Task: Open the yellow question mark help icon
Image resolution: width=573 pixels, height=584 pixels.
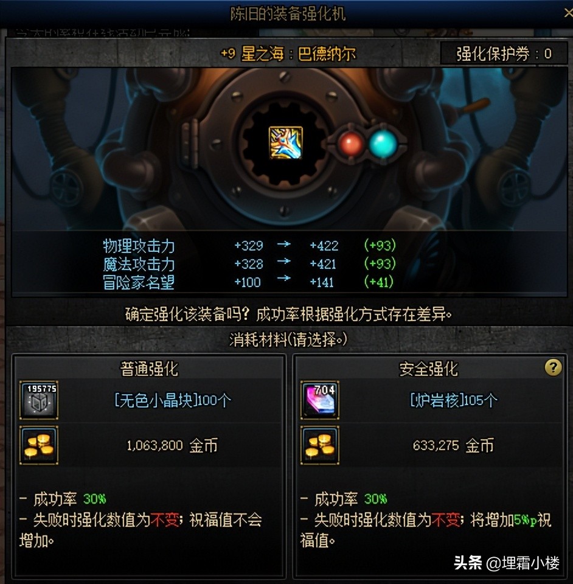Action: (554, 367)
